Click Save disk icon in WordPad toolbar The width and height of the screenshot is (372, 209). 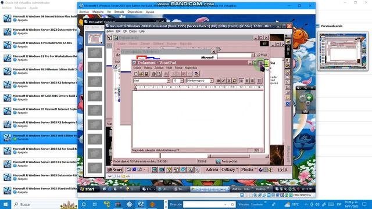[146, 74]
